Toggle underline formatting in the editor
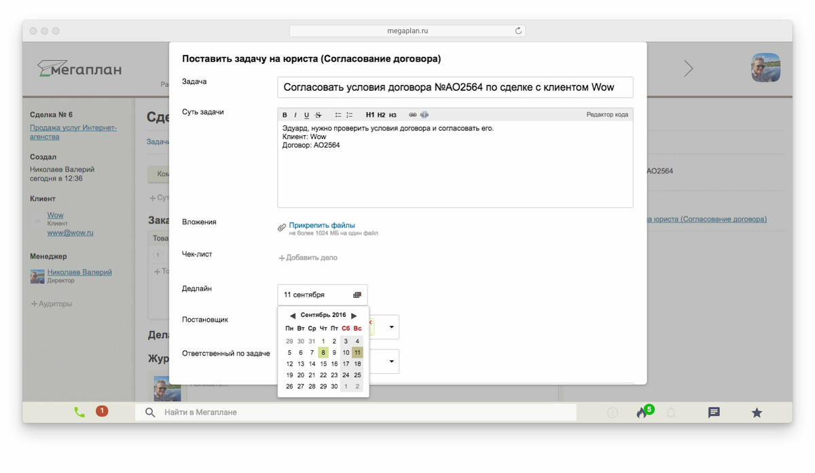The width and height of the screenshot is (815, 473). 306,115
